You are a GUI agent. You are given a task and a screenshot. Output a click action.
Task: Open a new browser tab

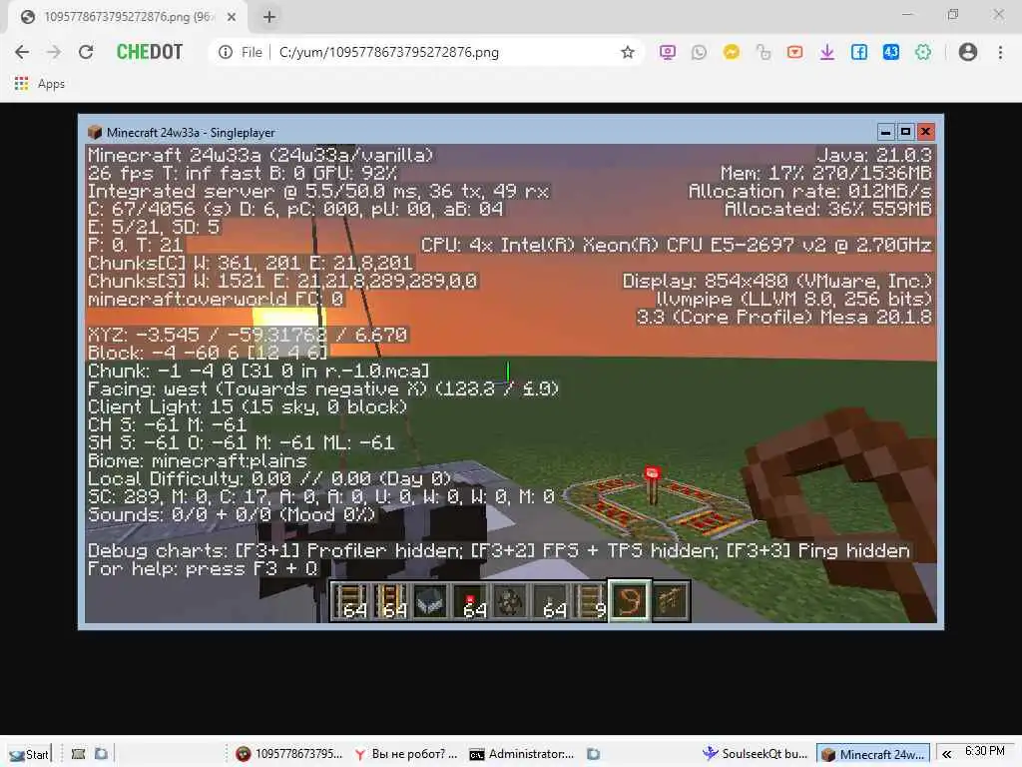(269, 17)
